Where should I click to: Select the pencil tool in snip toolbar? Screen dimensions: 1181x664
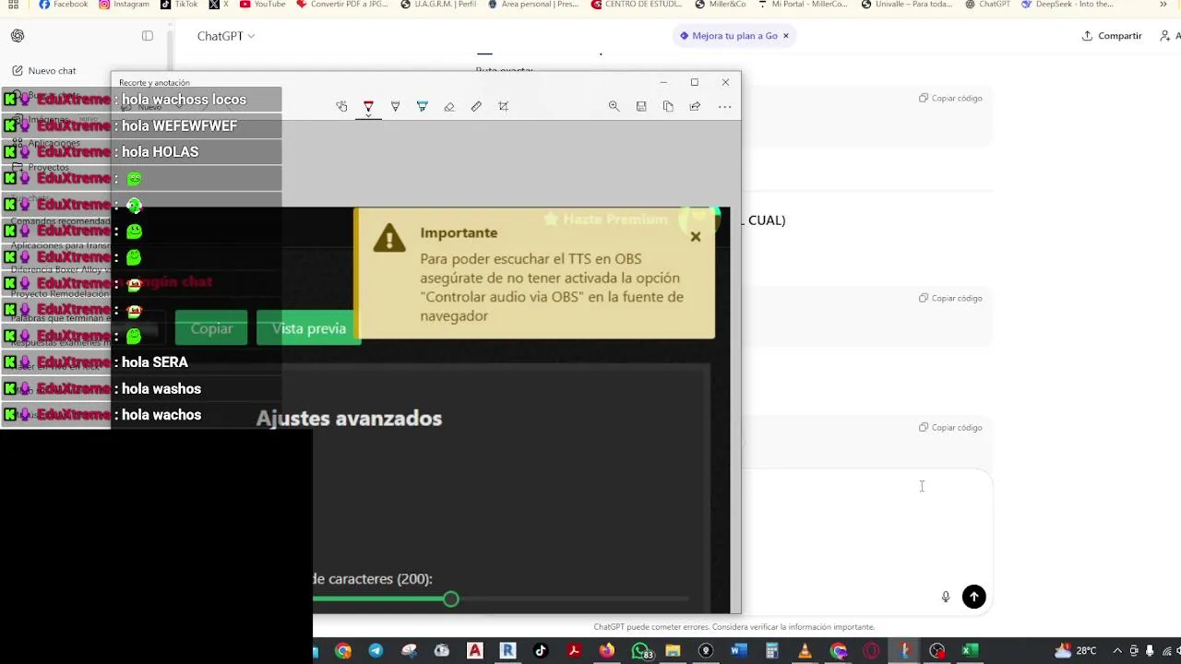[395, 107]
